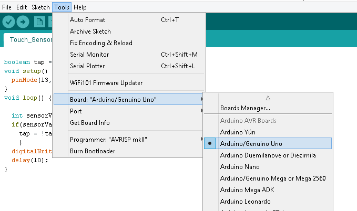
Task: Expand the Port submenu
Action: coord(128,111)
